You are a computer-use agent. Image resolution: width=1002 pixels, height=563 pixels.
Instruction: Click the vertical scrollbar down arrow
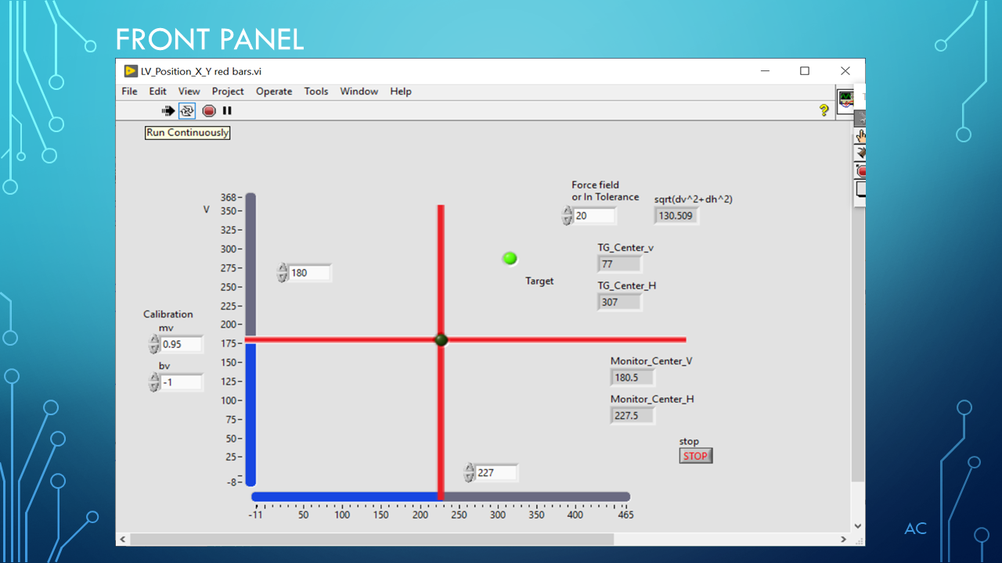858,526
